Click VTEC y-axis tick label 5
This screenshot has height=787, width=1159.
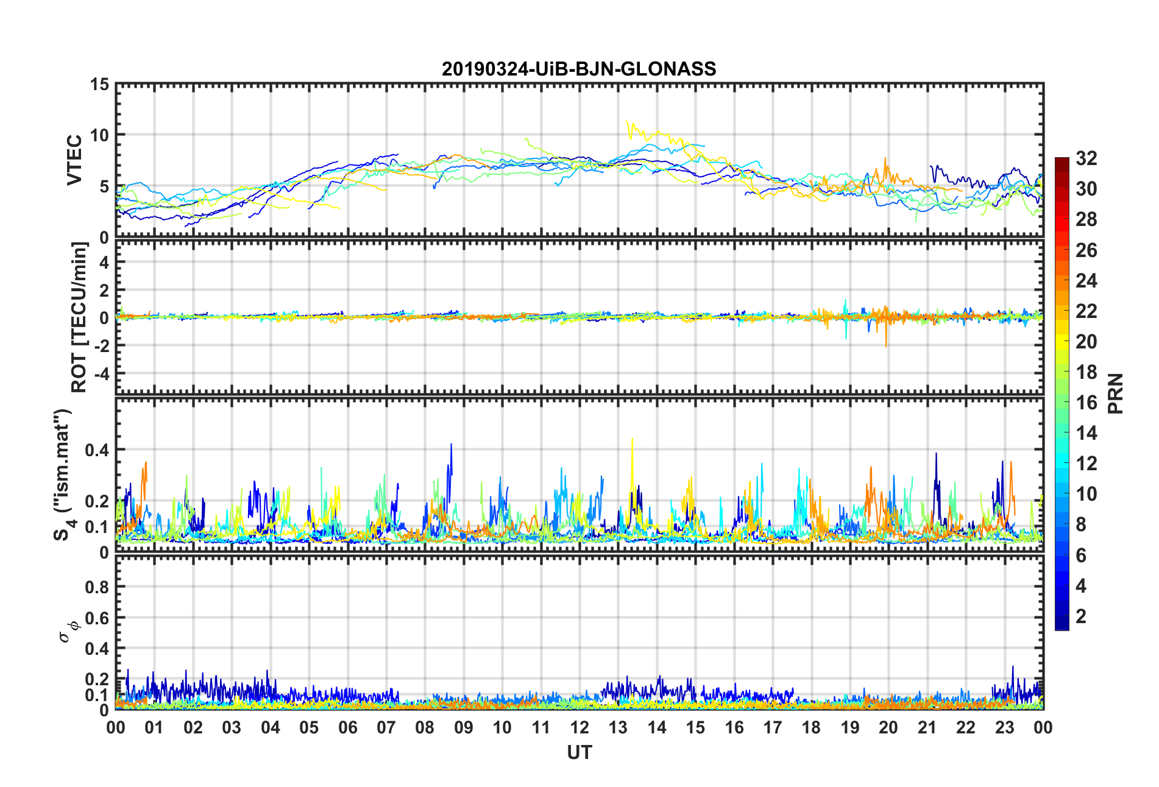tap(104, 186)
